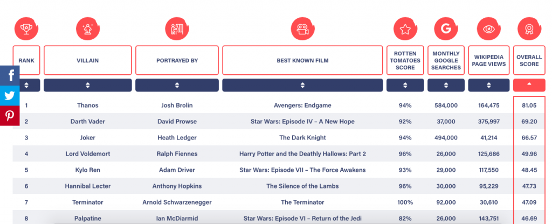This screenshot has height=224, width=552.
Task: Select the Thanos row villain name
Action: pos(87,106)
